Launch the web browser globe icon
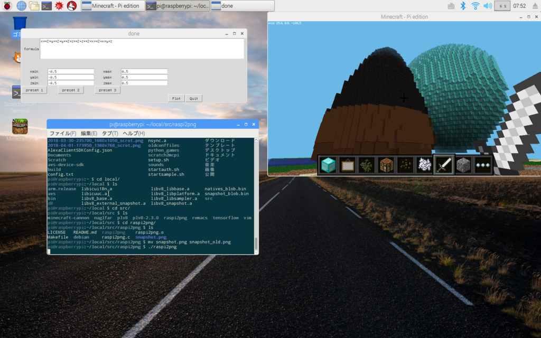 coord(21,5)
